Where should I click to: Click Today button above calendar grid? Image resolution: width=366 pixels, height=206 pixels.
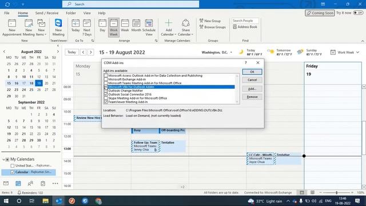[x=71, y=52]
